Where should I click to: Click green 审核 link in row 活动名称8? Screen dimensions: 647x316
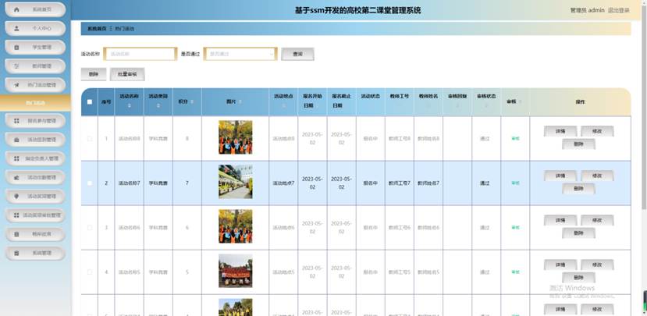point(515,139)
